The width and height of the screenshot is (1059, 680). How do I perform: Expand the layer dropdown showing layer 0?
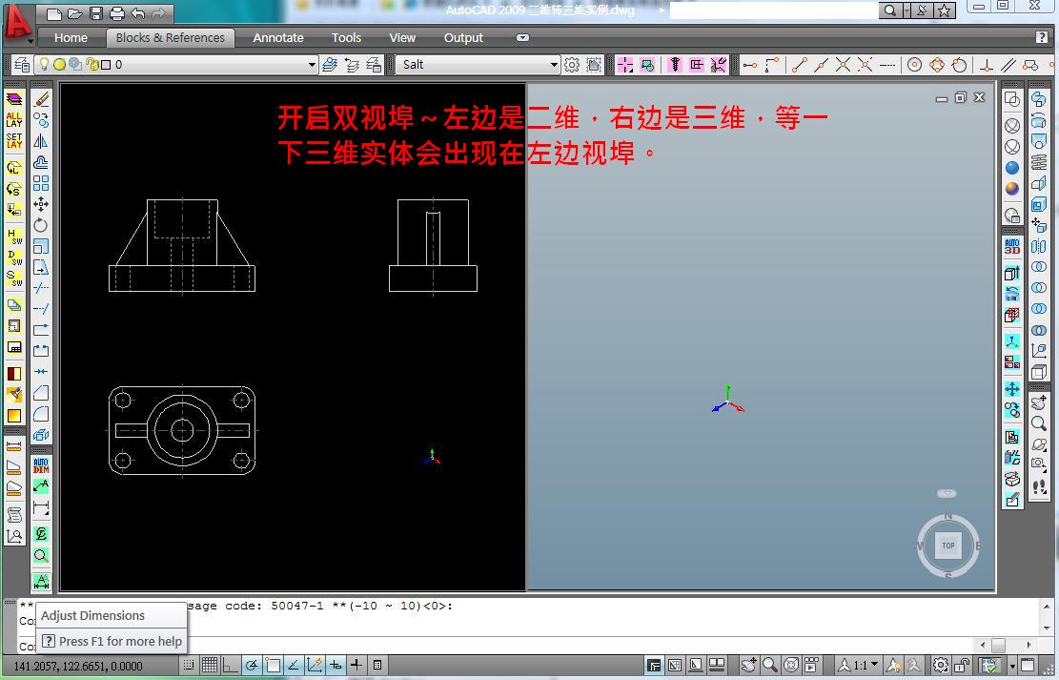(x=312, y=65)
